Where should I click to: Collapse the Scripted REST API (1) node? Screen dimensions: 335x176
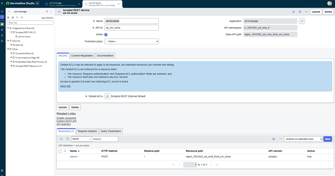pyautogui.click(x=11, y=32)
